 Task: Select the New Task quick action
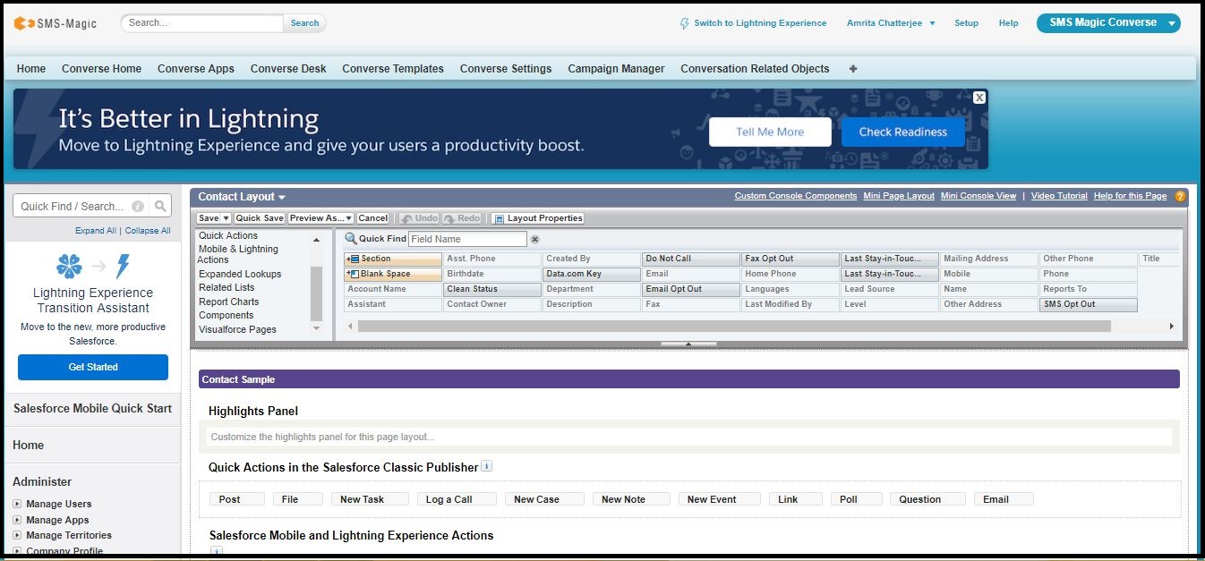click(x=370, y=499)
